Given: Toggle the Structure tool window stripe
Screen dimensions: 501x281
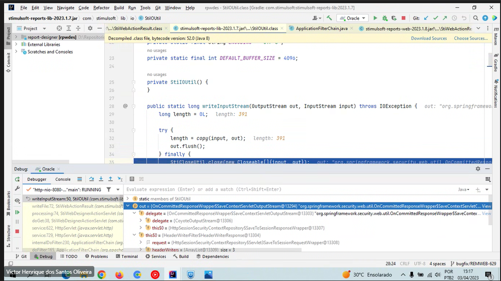Looking at the screenshot, I should (8, 235).
